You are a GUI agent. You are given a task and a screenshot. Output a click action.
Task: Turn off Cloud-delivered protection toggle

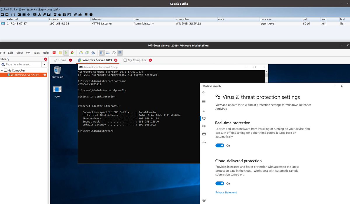point(220,184)
